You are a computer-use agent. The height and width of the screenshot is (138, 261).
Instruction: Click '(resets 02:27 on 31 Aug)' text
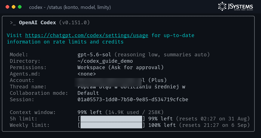coord(213,119)
